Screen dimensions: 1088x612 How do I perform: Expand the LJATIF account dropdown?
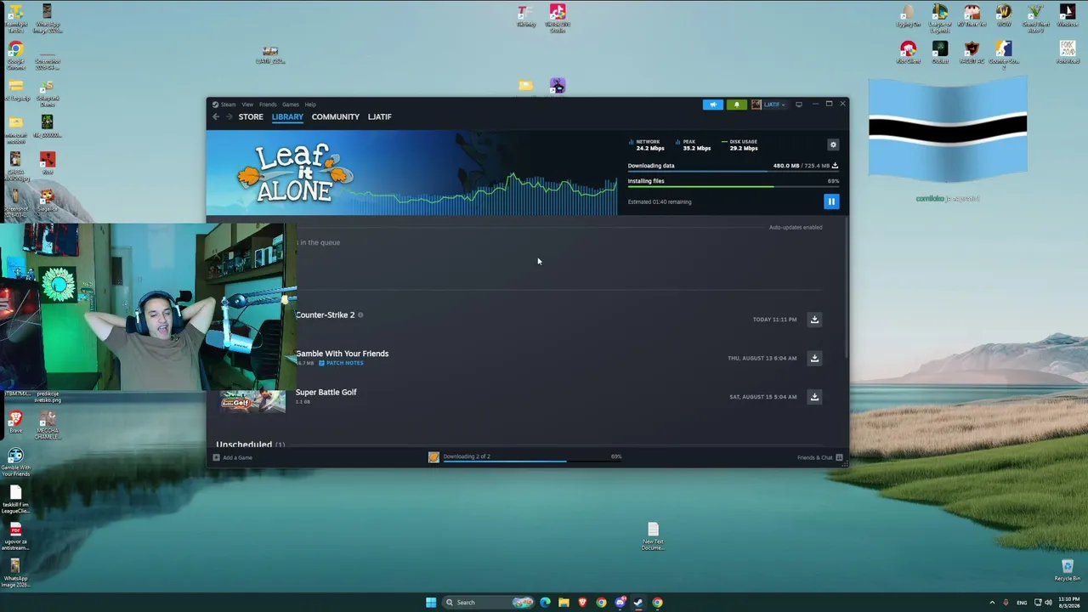tap(768, 105)
